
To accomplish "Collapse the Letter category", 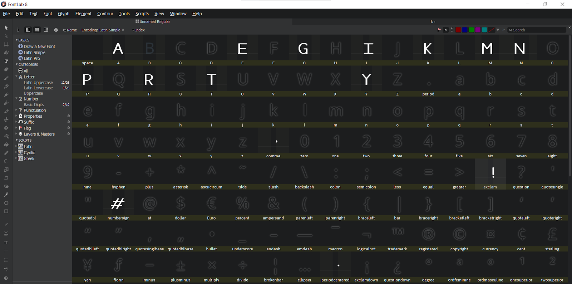I will [16, 77].
